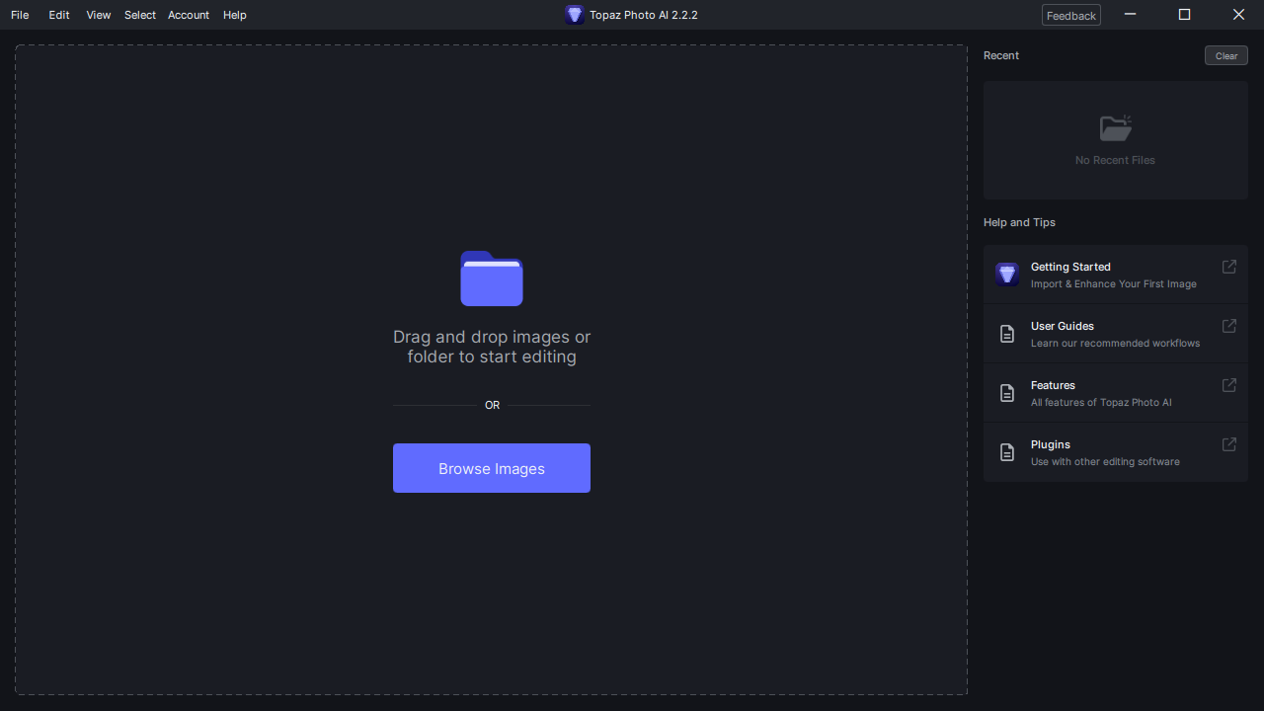This screenshot has height=711, width=1264.
Task: Click the external link arrow next to Features
Action: click(1228, 385)
